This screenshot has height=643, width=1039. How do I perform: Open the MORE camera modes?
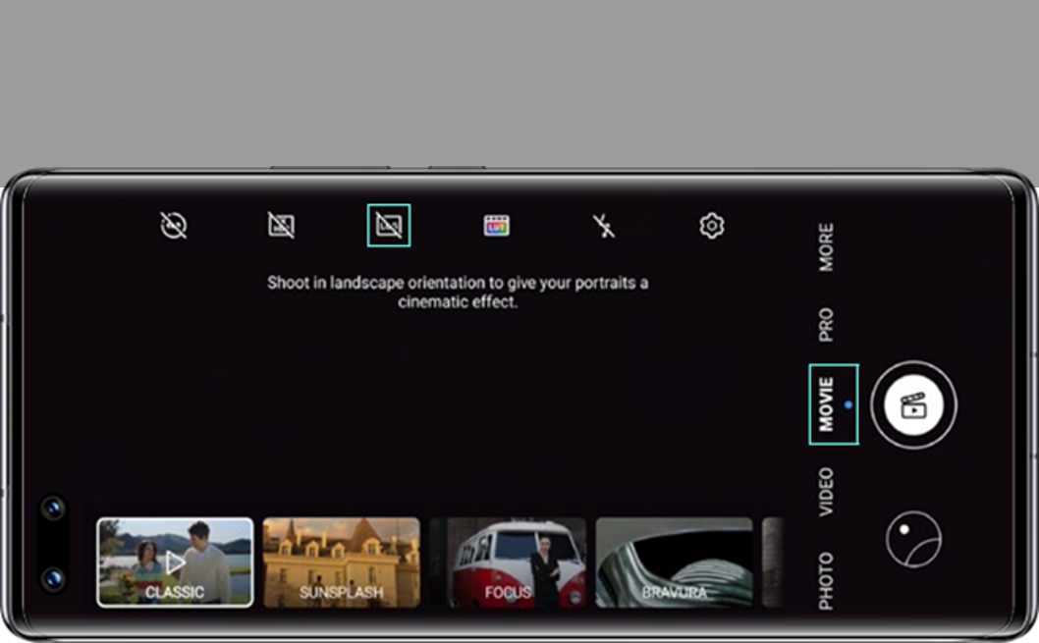click(826, 246)
